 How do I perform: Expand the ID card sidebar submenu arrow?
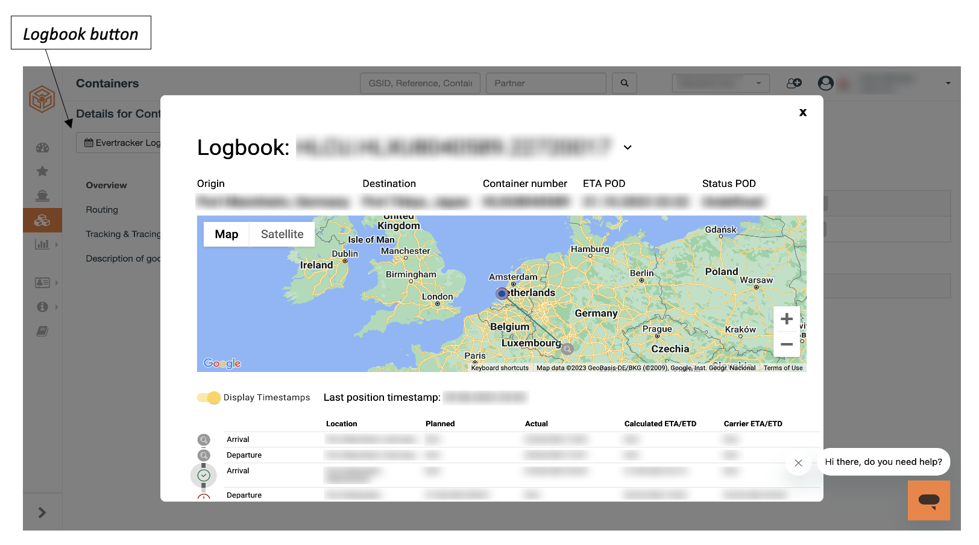57,283
